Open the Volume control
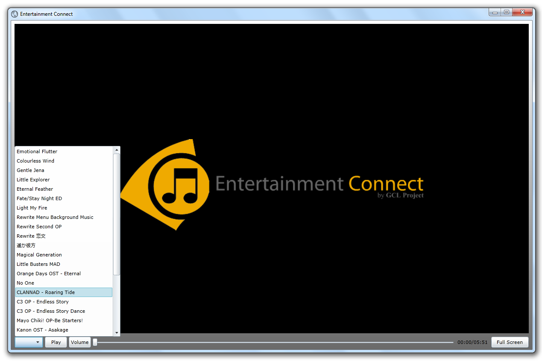 pyautogui.click(x=79, y=342)
